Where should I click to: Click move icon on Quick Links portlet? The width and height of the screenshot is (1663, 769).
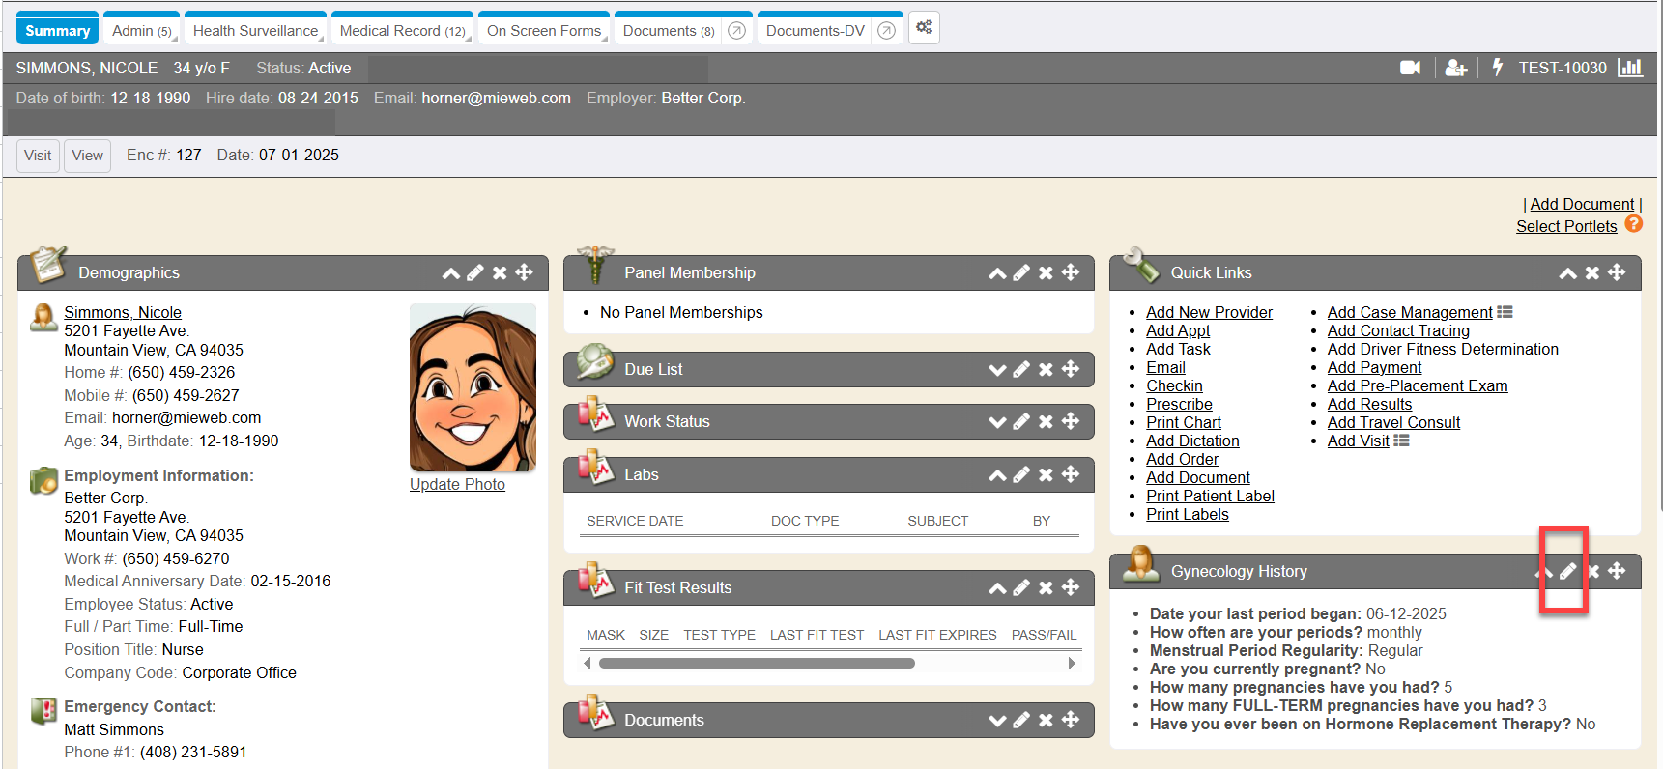click(1617, 272)
